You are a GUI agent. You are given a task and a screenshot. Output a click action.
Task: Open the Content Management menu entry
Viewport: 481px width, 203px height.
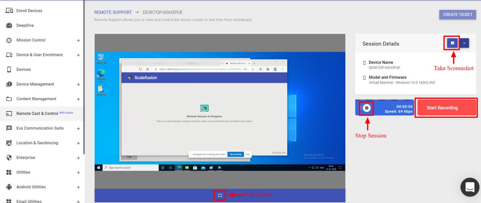(x=36, y=99)
